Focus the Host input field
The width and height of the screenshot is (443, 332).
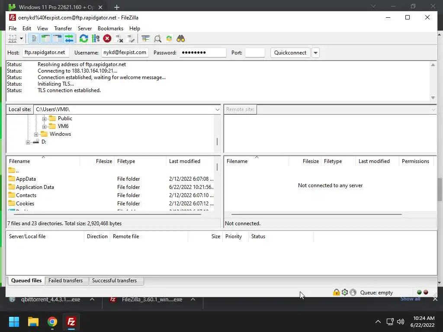[45, 52]
